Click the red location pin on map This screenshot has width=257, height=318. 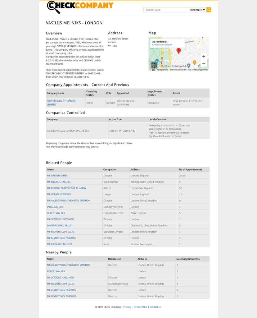178,51
